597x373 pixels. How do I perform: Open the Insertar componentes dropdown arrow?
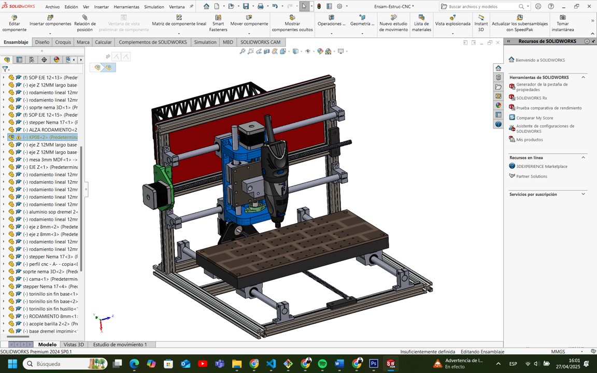(x=50, y=34)
